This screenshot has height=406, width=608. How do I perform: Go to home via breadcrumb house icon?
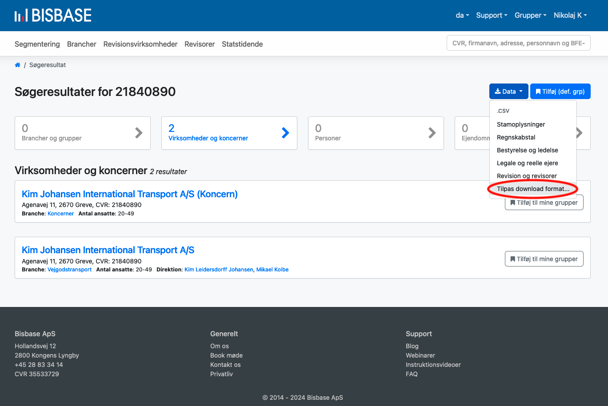pos(17,65)
